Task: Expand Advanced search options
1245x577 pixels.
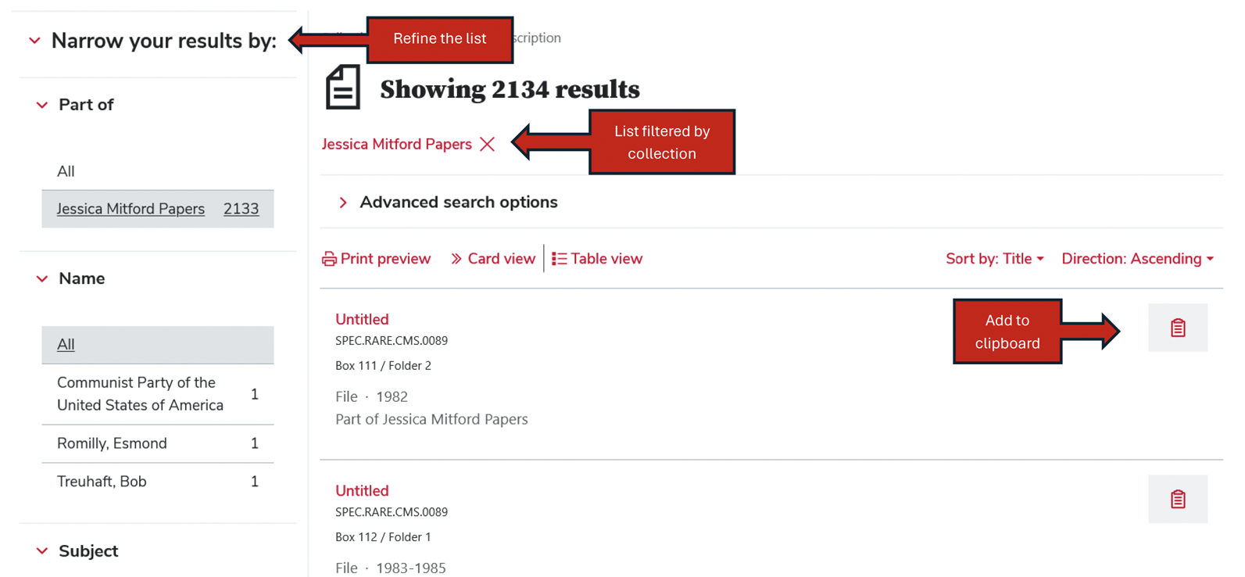Action: coord(448,202)
